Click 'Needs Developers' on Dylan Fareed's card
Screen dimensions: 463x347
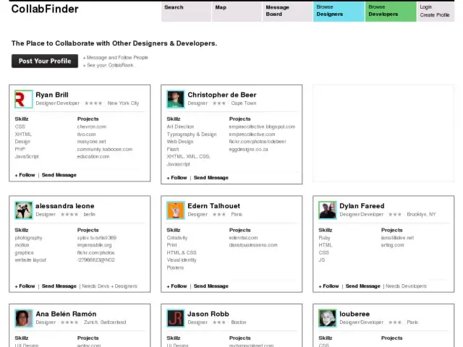point(406,286)
